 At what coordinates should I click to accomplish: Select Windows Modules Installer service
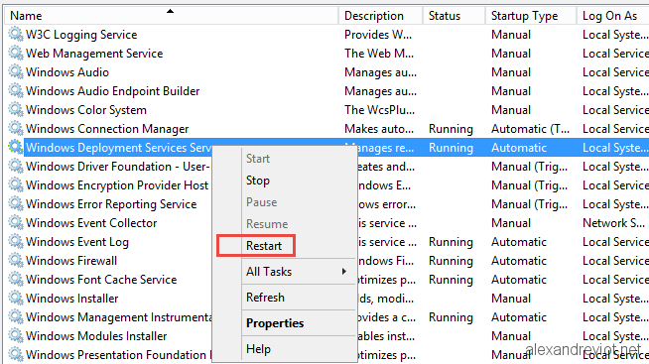(96, 335)
